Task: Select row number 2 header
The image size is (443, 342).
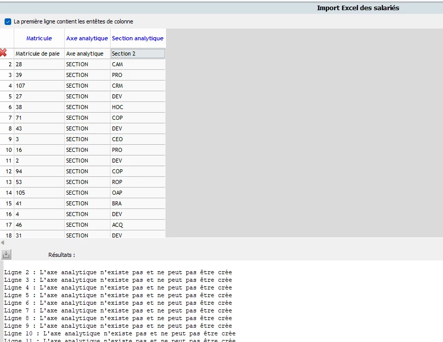Action: point(7,64)
